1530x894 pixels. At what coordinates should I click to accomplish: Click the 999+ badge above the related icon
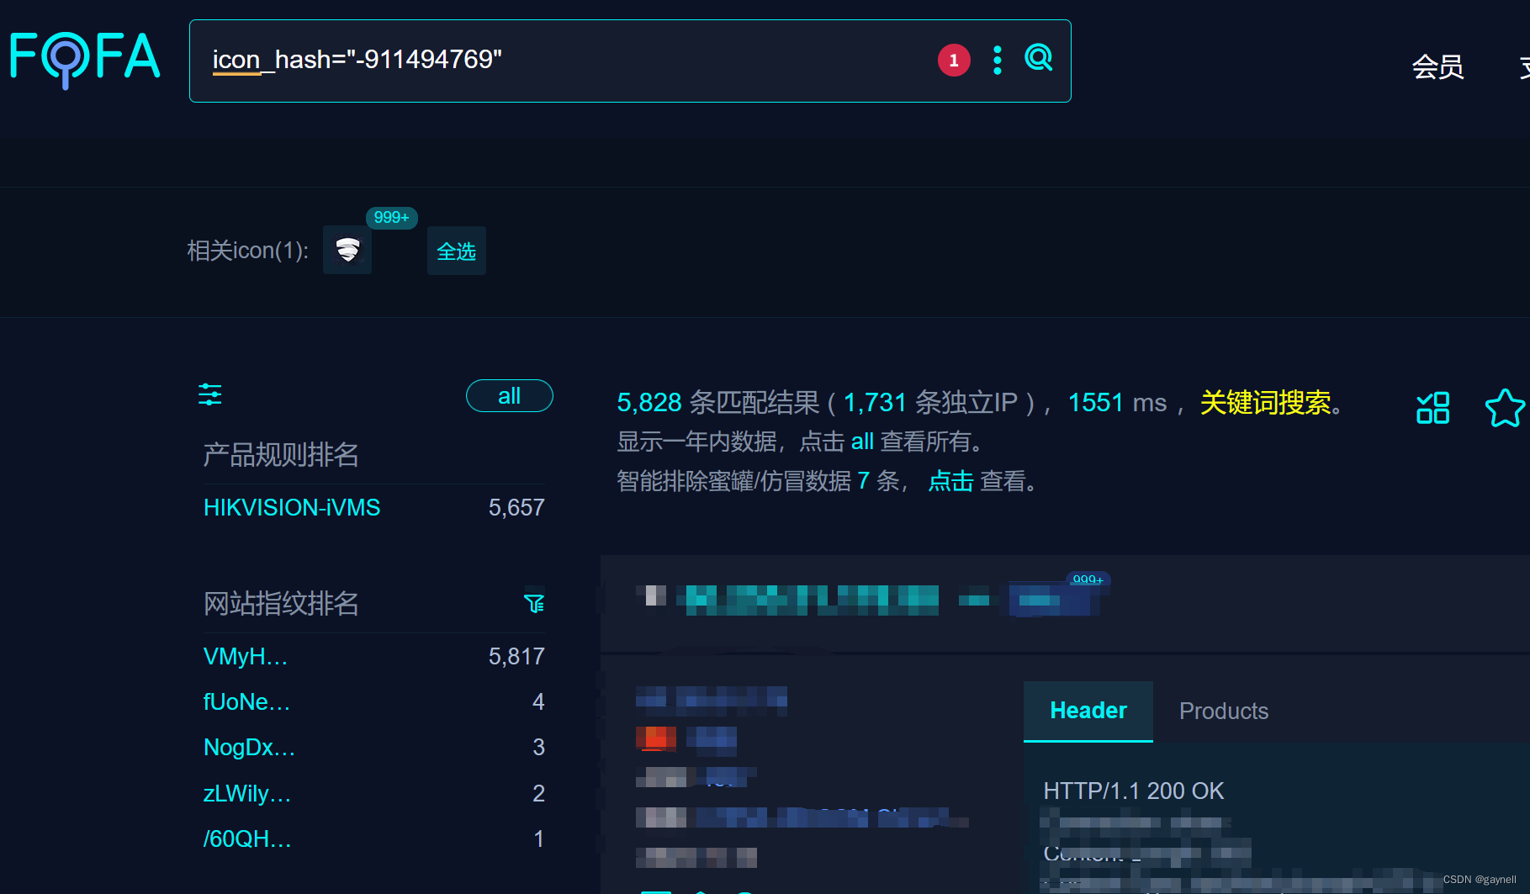[391, 218]
